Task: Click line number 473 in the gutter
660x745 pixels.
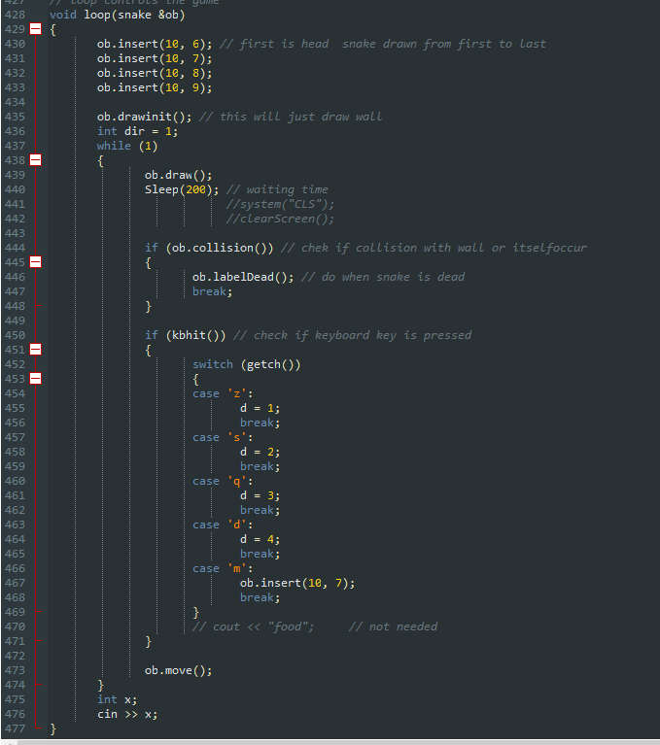Action: coord(14,670)
